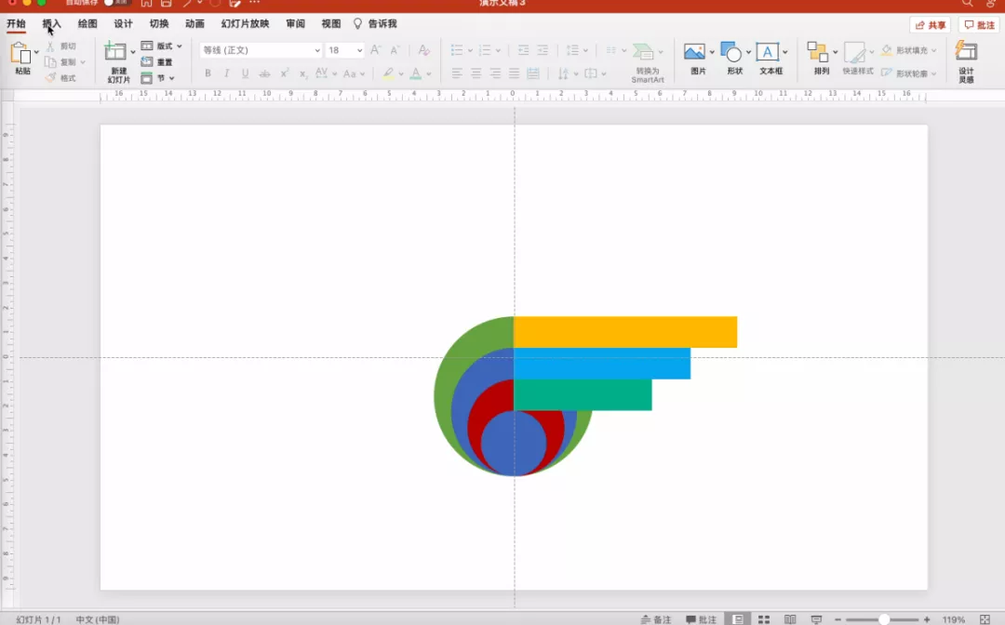Decrease font size with the small A icon
This screenshot has height=625, width=1005.
(x=395, y=50)
